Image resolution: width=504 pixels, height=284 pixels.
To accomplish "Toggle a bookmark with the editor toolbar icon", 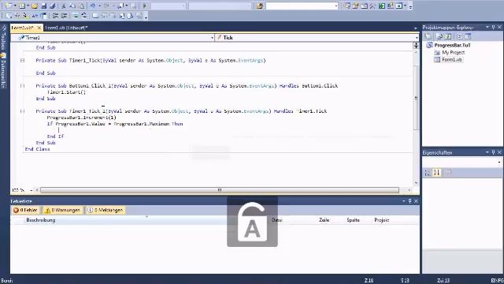I will (95, 16).
